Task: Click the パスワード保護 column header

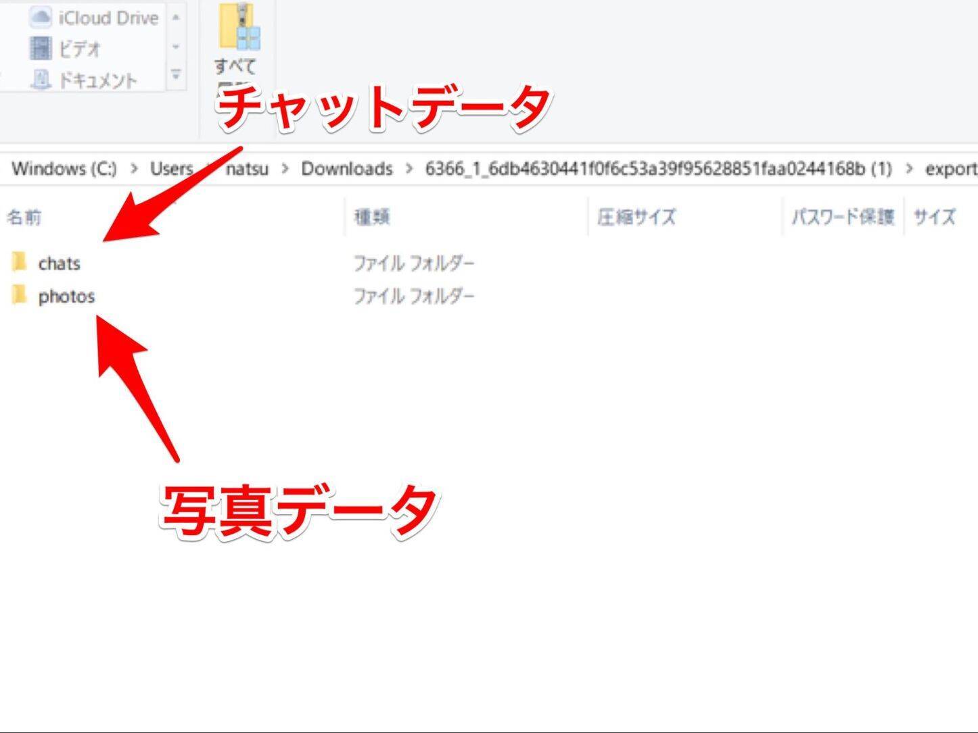Action: tap(842, 217)
